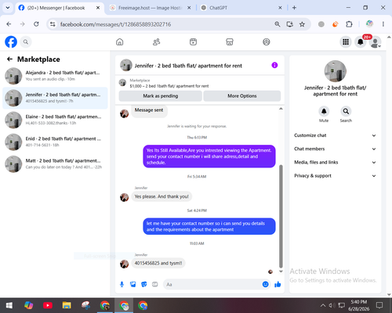Open the notifications bell with 20+ badge

pyautogui.click(x=361, y=41)
